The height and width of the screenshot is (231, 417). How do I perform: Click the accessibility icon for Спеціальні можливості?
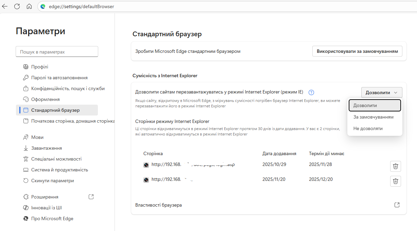pos(26,159)
